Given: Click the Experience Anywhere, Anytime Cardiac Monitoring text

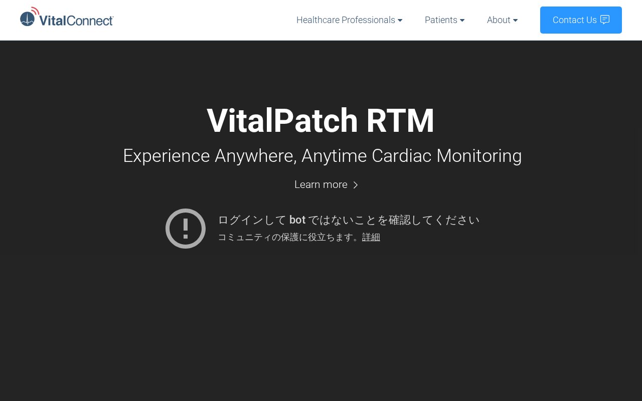Looking at the screenshot, I should click(323, 156).
